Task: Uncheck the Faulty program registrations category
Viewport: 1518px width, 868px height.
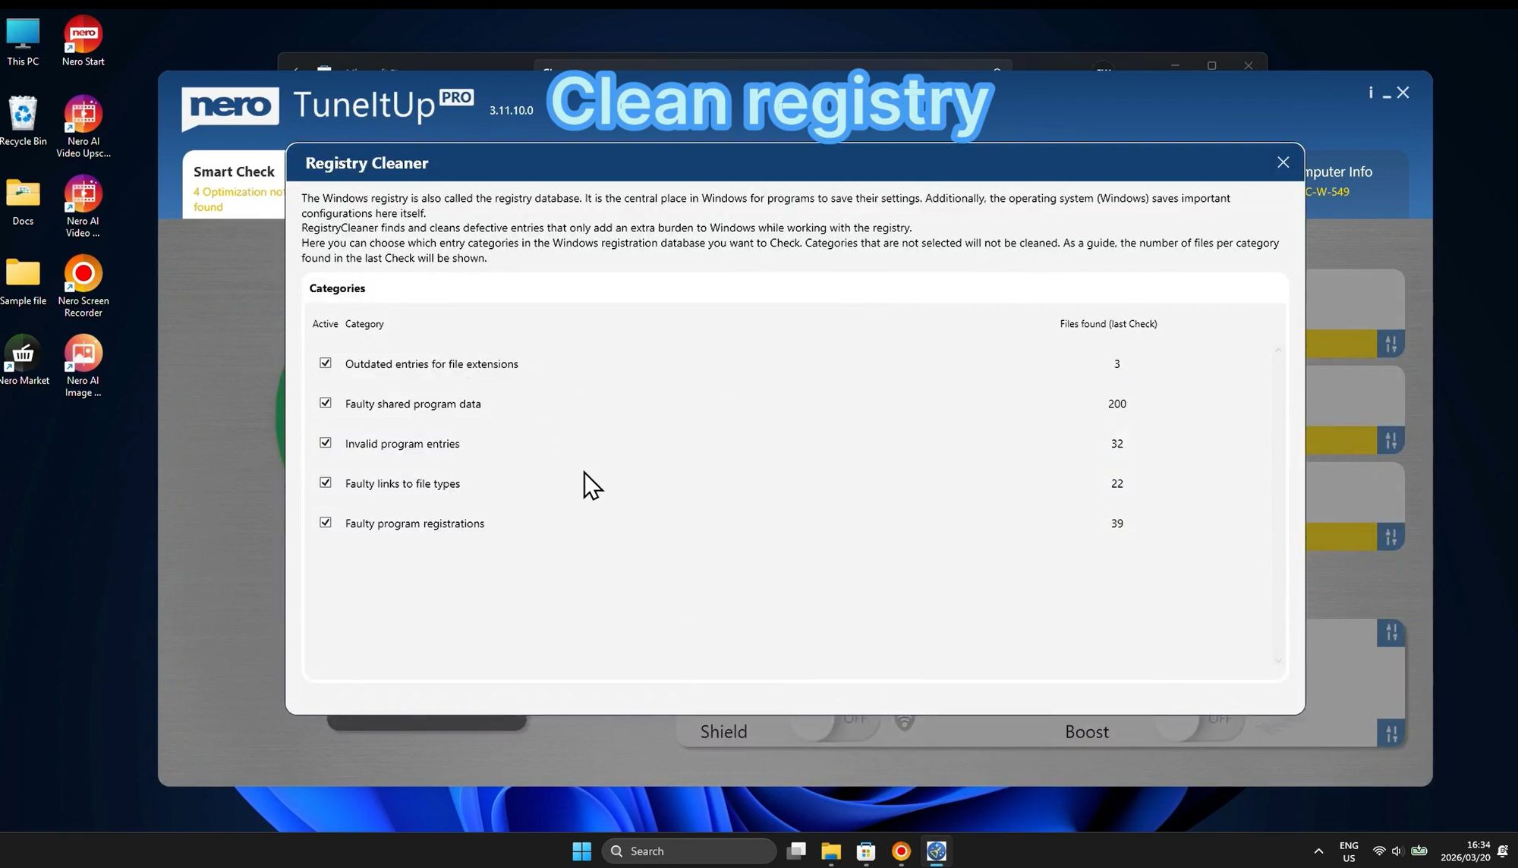Action: click(326, 522)
